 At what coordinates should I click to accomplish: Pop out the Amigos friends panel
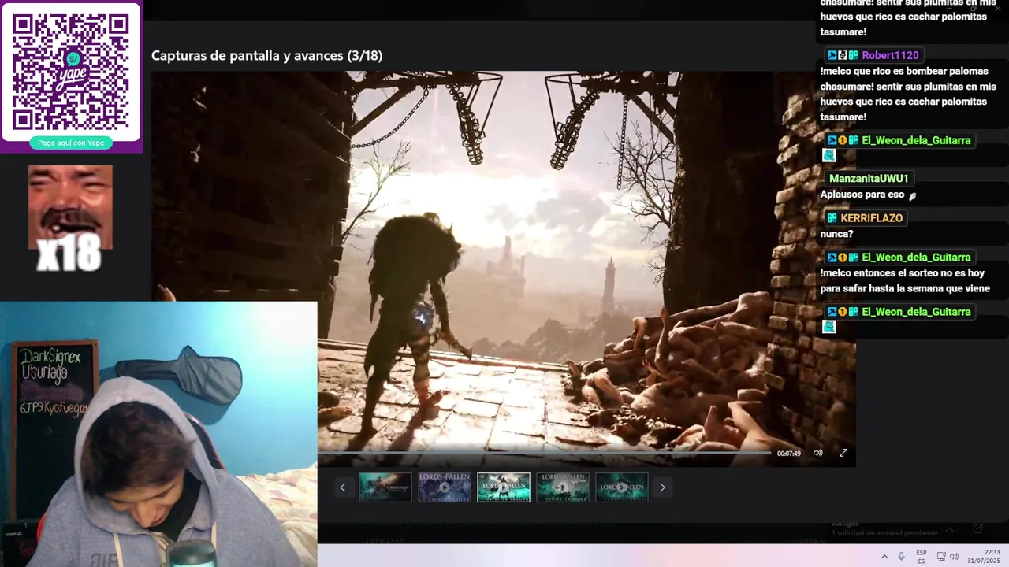tap(977, 528)
